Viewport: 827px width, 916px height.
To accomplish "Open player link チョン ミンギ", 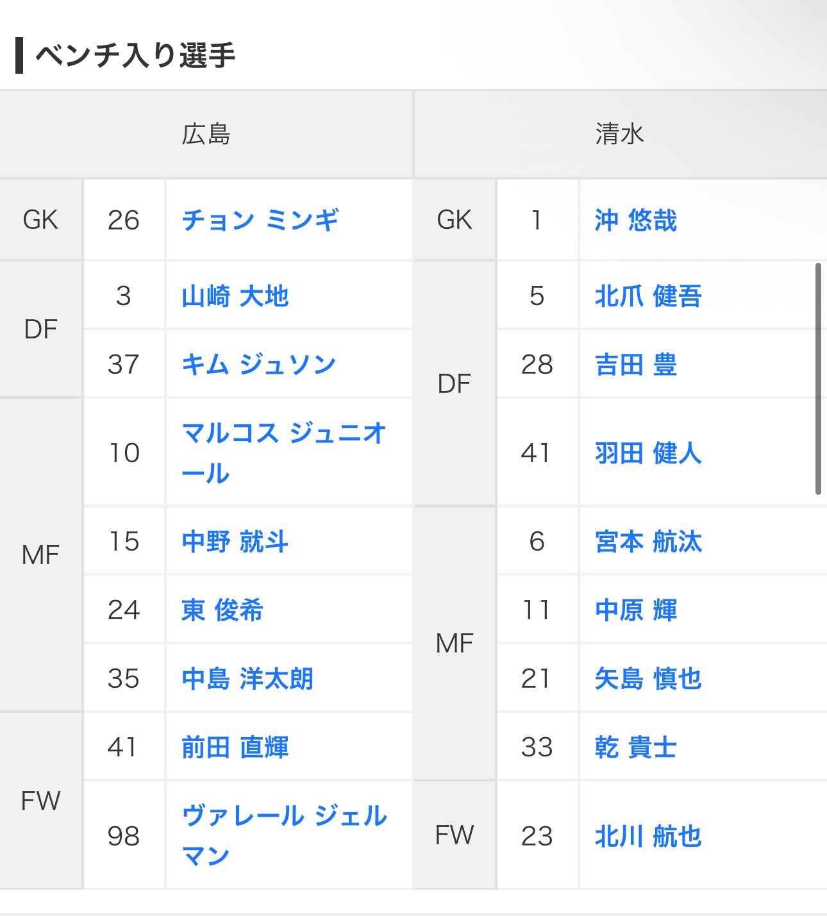I will click(260, 221).
